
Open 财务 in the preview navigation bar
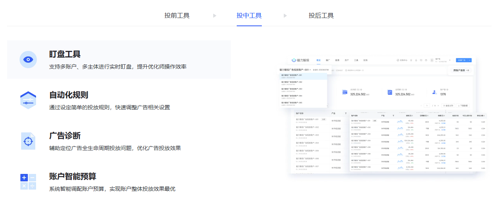[x=365, y=60]
